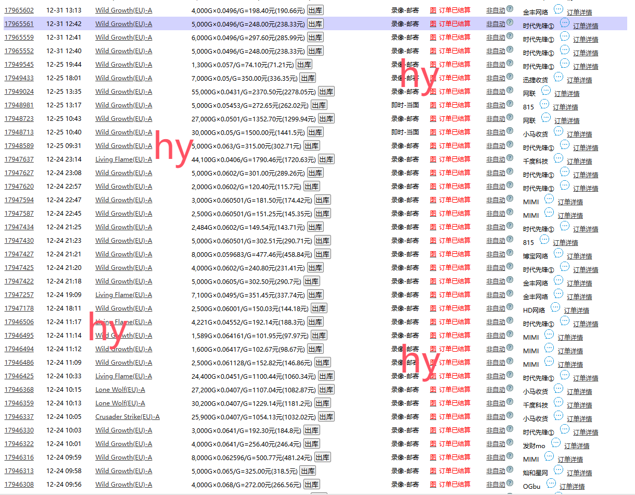Click 出库 button for the 30,200G order
Image resolution: width=635 pixels, height=495 pixels.
tap(322, 403)
